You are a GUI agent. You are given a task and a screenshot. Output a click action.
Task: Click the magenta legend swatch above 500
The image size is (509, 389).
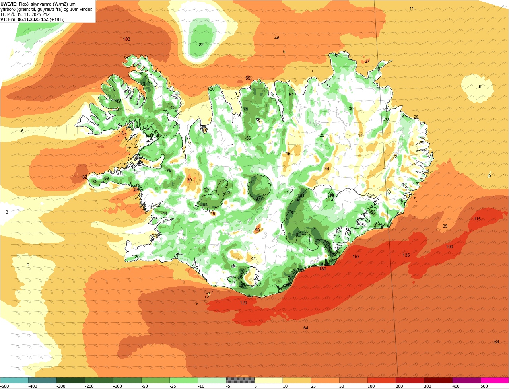pyautogui.click(x=495, y=380)
